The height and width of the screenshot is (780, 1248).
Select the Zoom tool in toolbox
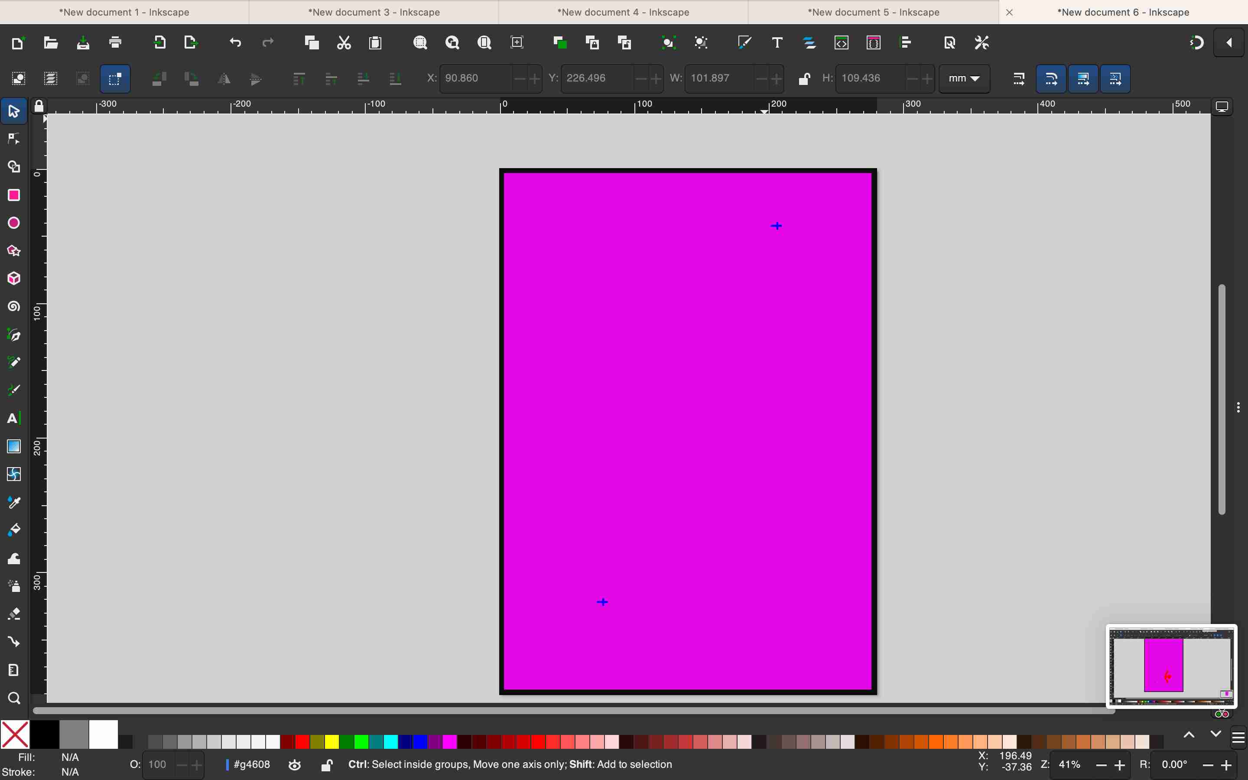click(x=14, y=699)
